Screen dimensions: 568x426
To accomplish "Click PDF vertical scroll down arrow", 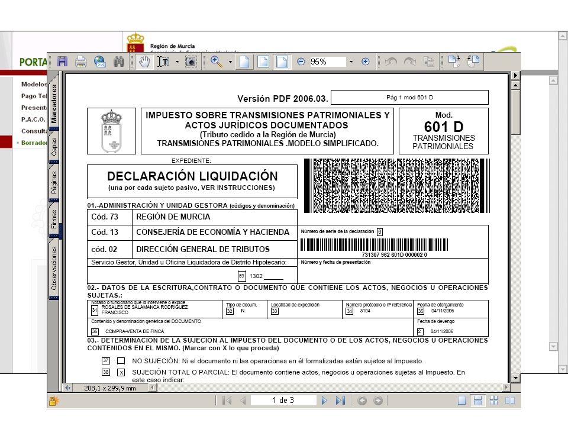I will (516, 378).
